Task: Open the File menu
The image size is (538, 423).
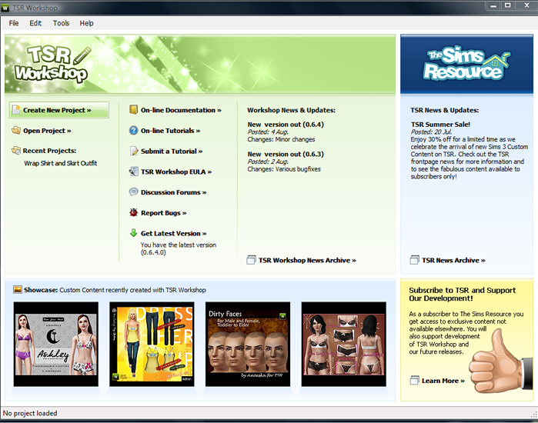Action: [x=14, y=23]
